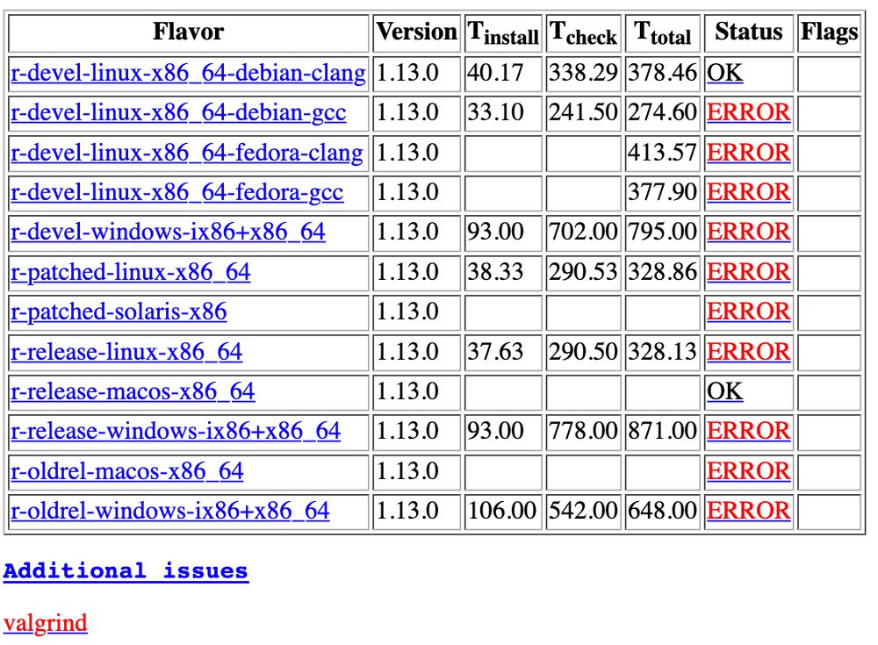Image resolution: width=878 pixels, height=645 pixels.
Task: Open r-patched-linux-x86_64 flavor link
Action: [x=131, y=273]
